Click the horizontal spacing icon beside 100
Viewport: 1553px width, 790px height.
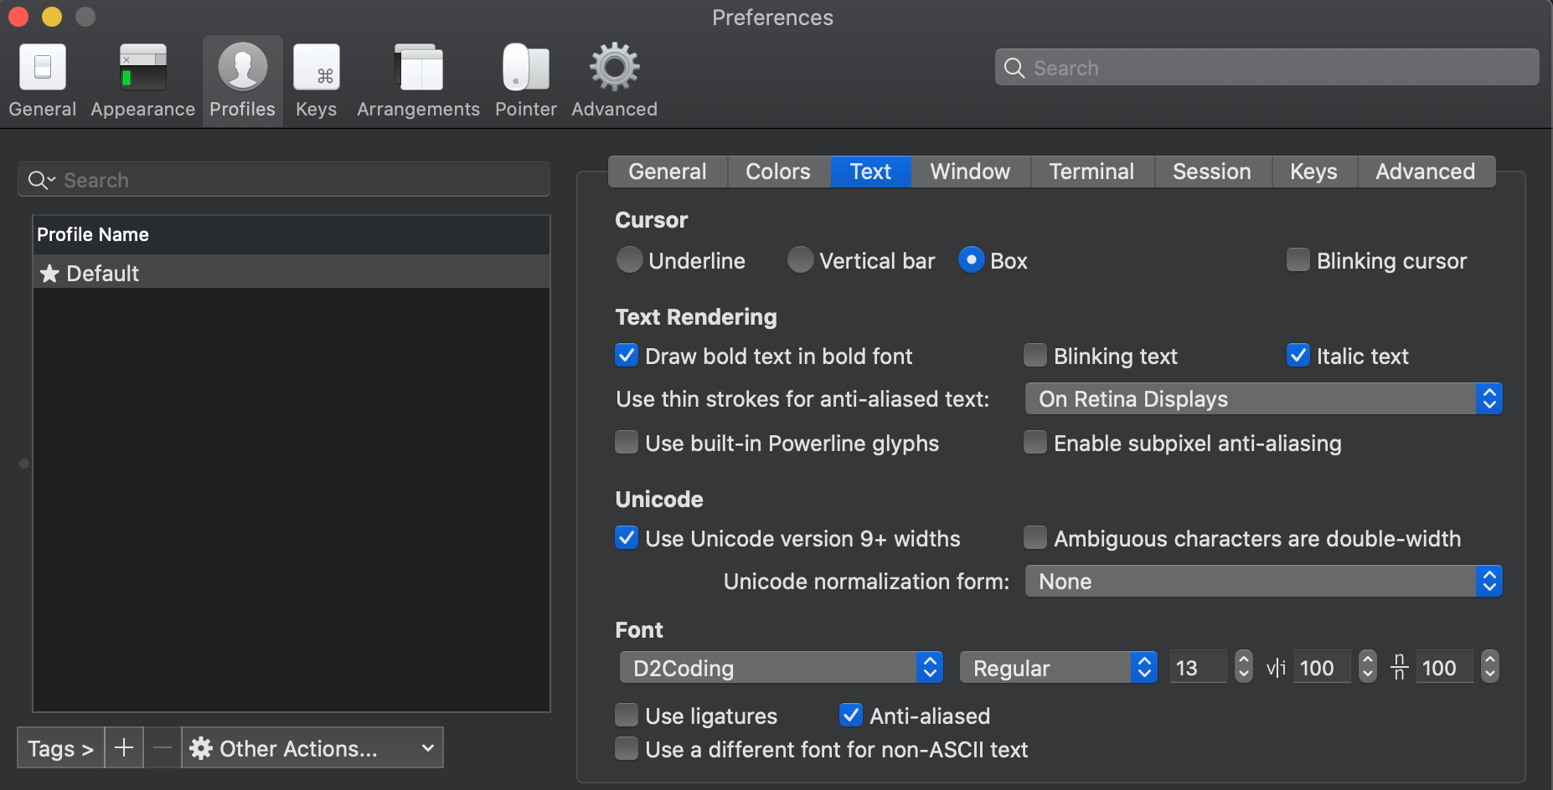[1276, 668]
